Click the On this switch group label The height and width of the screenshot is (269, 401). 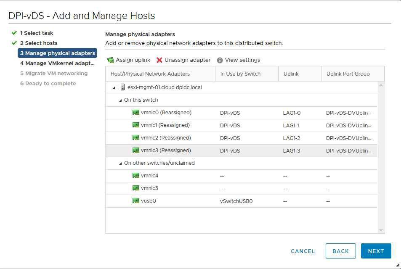(x=141, y=100)
